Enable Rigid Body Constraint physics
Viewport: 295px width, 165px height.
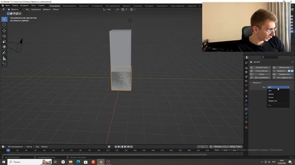tap(283, 77)
